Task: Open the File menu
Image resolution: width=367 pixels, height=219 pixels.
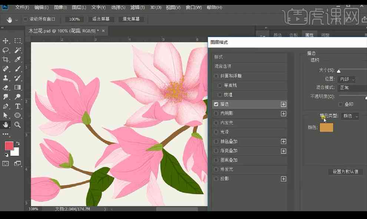Action: (22, 7)
